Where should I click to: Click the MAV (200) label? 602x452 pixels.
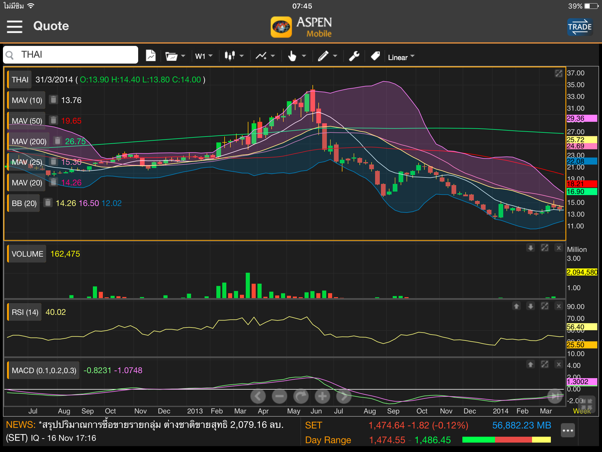29,142
